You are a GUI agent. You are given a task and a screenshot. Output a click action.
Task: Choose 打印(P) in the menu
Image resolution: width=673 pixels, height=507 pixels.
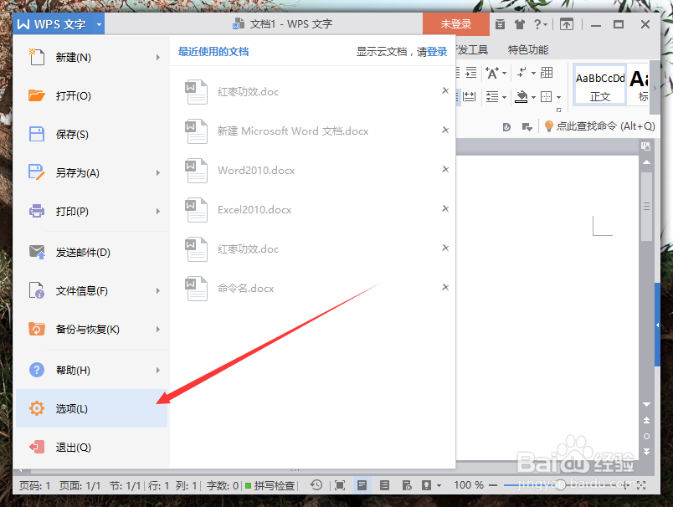(91, 212)
